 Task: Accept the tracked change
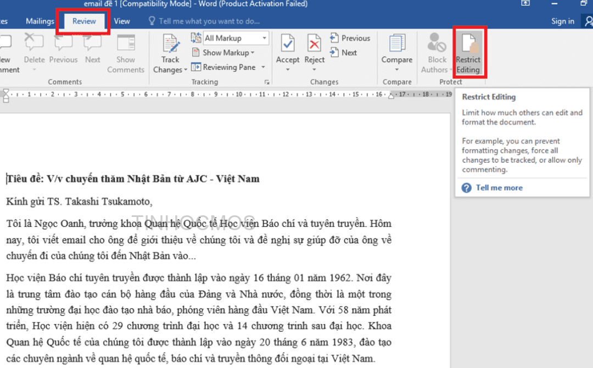(288, 48)
